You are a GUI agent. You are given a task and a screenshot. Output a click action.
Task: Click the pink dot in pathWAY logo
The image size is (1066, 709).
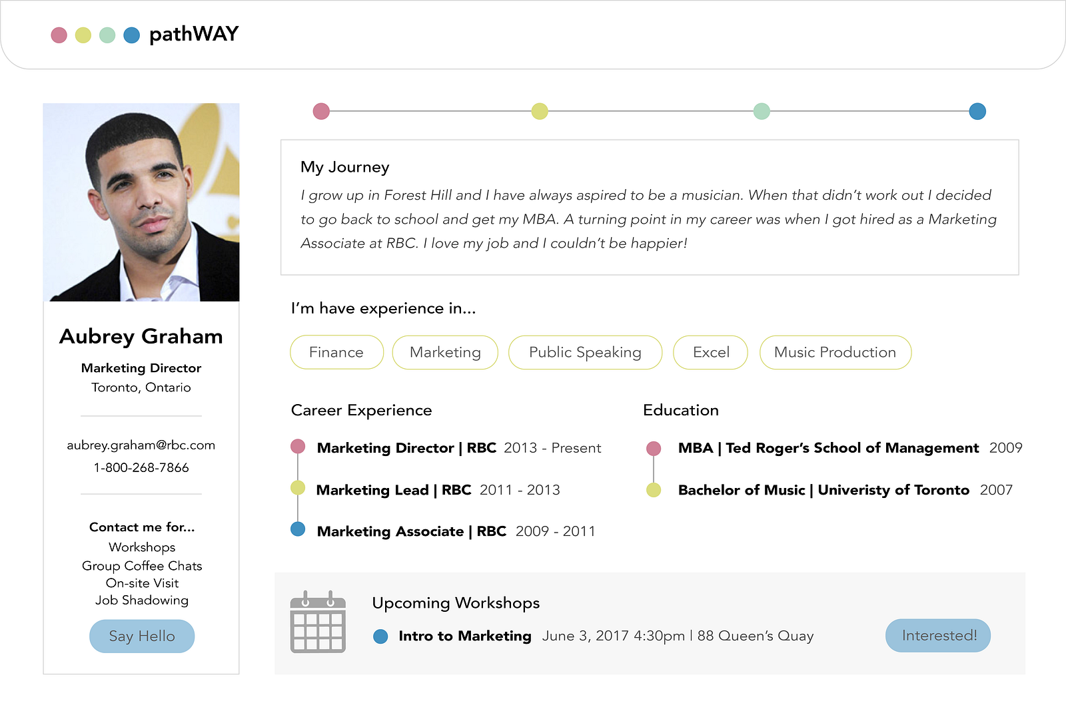pyautogui.click(x=59, y=35)
